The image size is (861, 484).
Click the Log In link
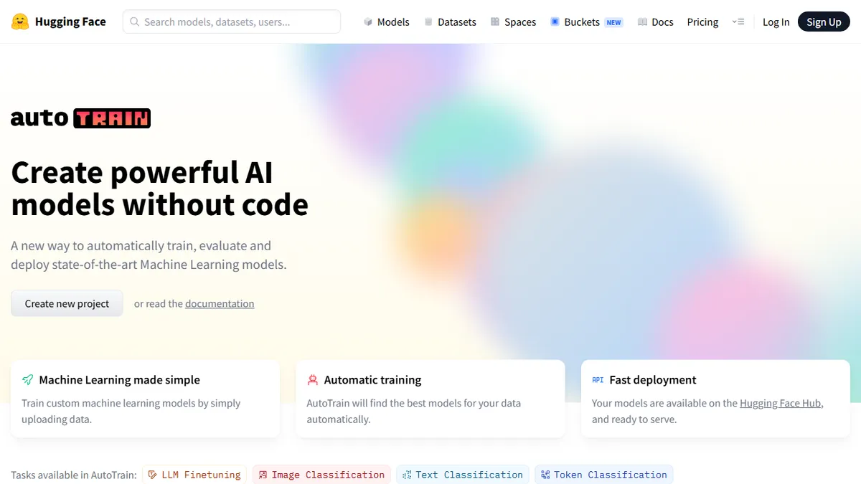[x=776, y=22]
